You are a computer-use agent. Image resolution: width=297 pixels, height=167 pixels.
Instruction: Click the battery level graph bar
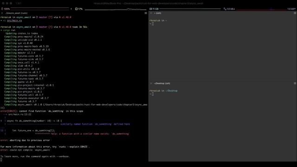(40, 9)
